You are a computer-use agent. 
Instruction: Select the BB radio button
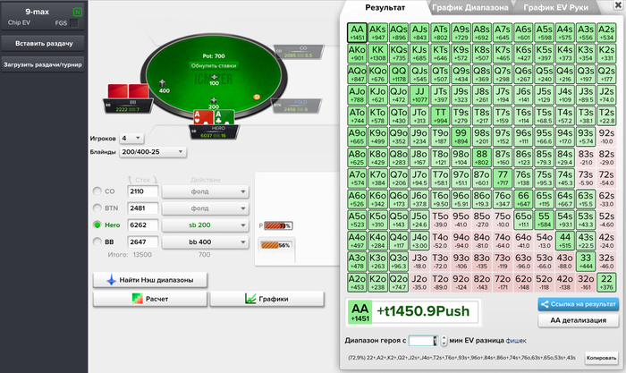click(x=97, y=242)
